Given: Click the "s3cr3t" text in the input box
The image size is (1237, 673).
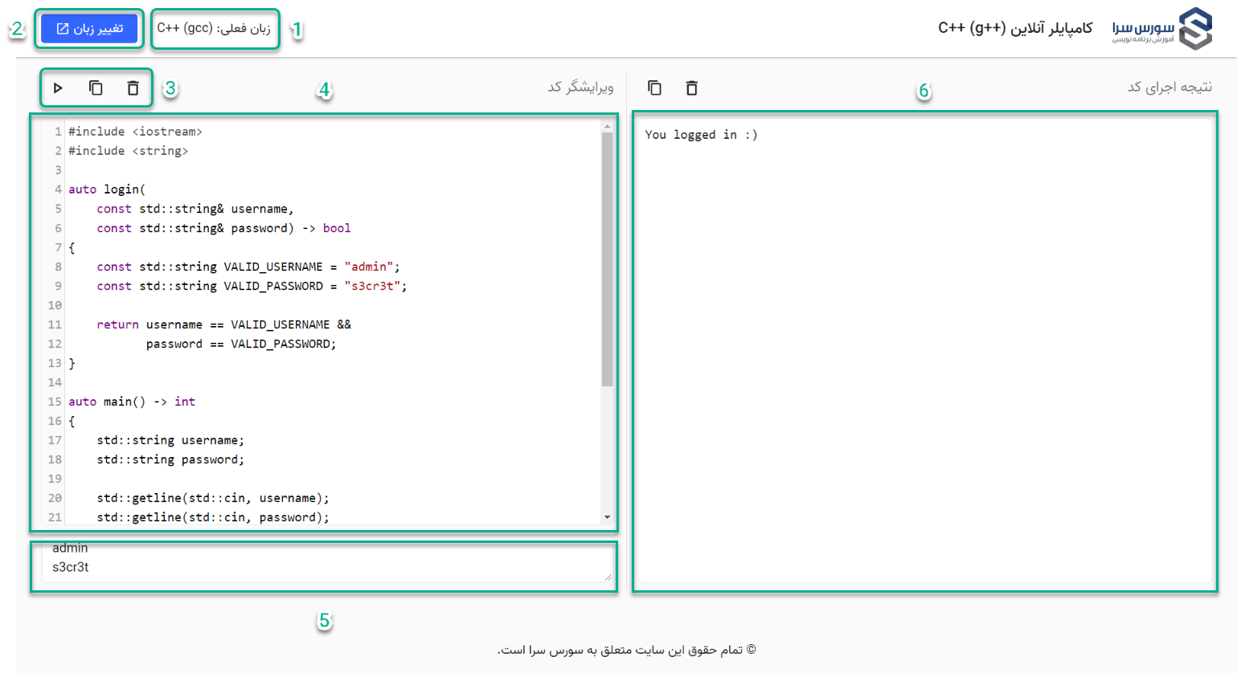Looking at the screenshot, I should [71, 567].
